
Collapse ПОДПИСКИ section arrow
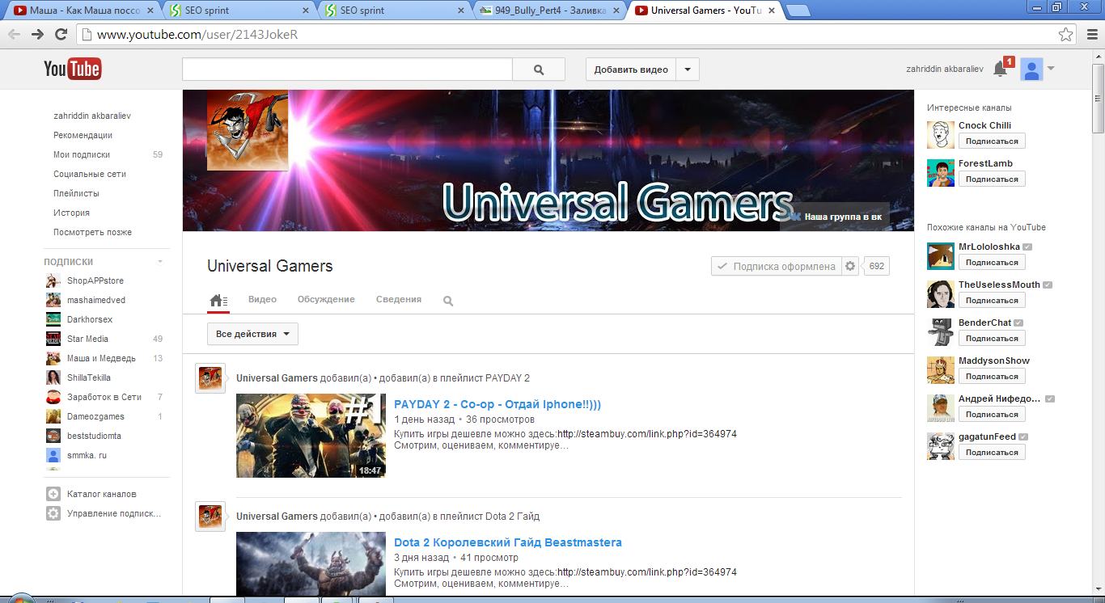pos(160,262)
